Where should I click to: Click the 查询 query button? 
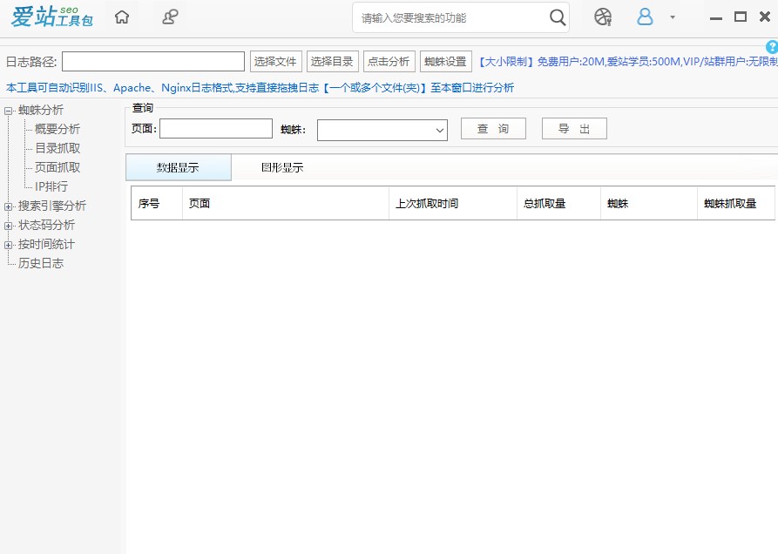click(x=493, y=128)
